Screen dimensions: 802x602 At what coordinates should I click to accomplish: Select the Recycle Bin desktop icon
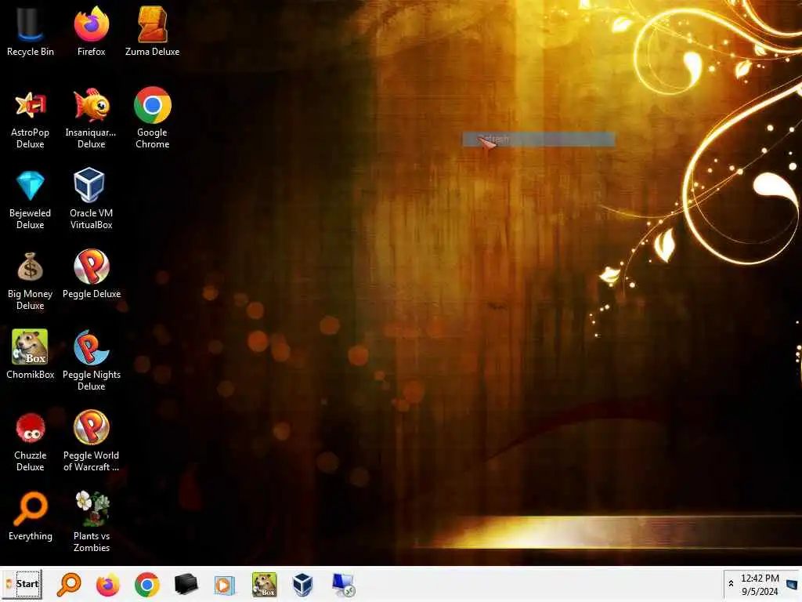31,31
